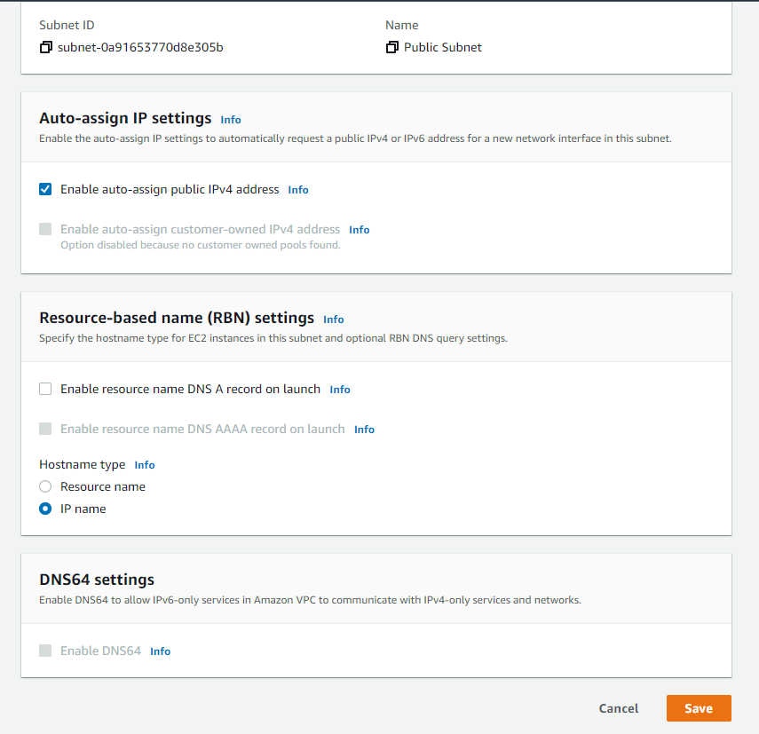Open Info link for DNS A record option
Viewport: 759px width, 734px height.
[x=340, y=390]
